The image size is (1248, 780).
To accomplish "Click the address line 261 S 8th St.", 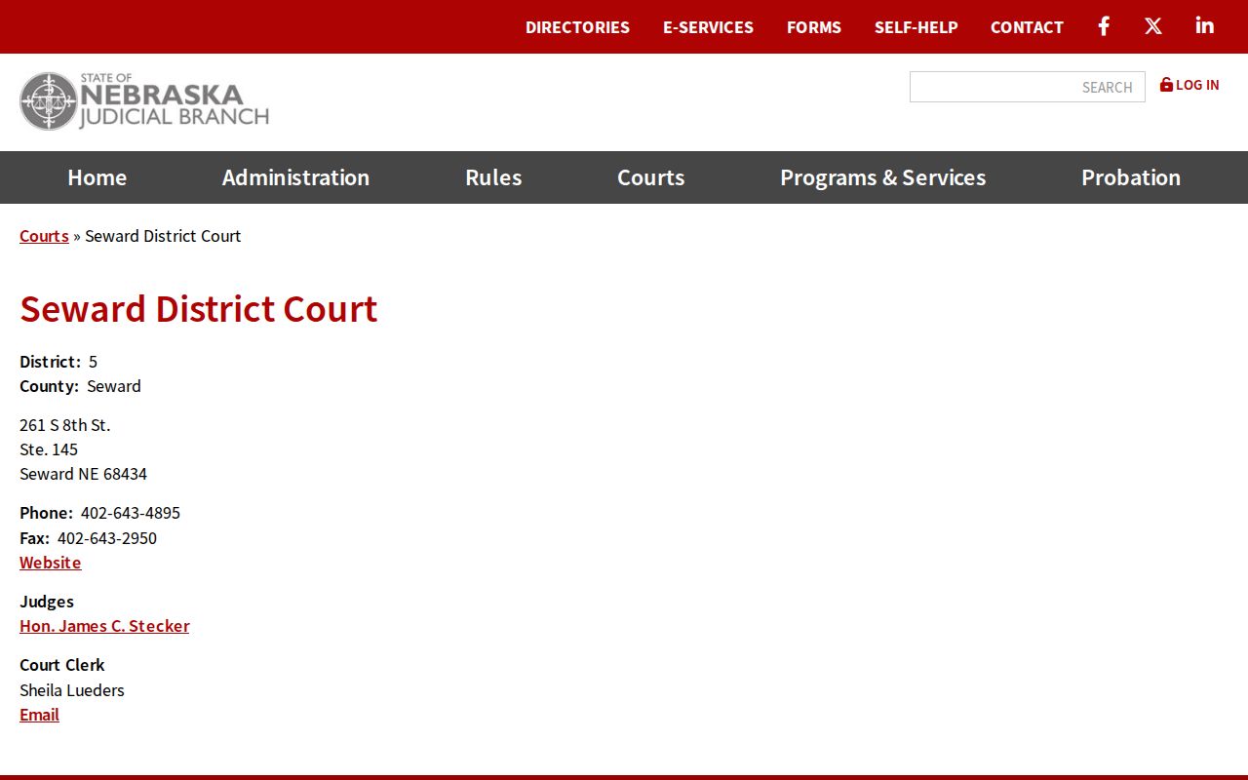I will (65, 425).
